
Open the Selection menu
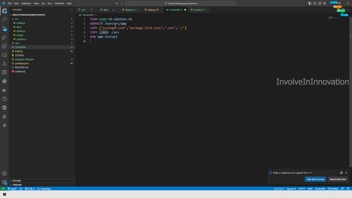tap(26, 3)
